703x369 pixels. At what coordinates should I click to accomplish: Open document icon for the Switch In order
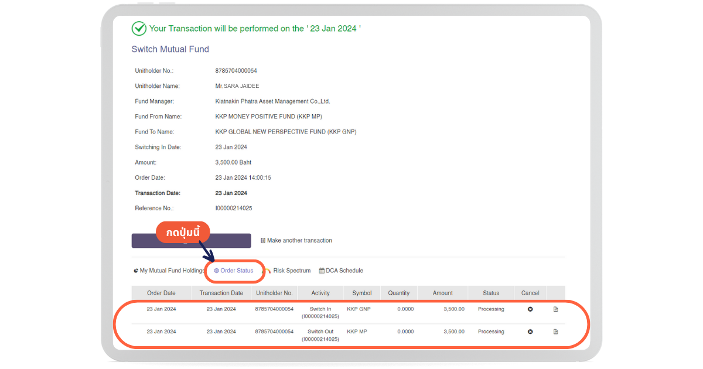(555, 309)
